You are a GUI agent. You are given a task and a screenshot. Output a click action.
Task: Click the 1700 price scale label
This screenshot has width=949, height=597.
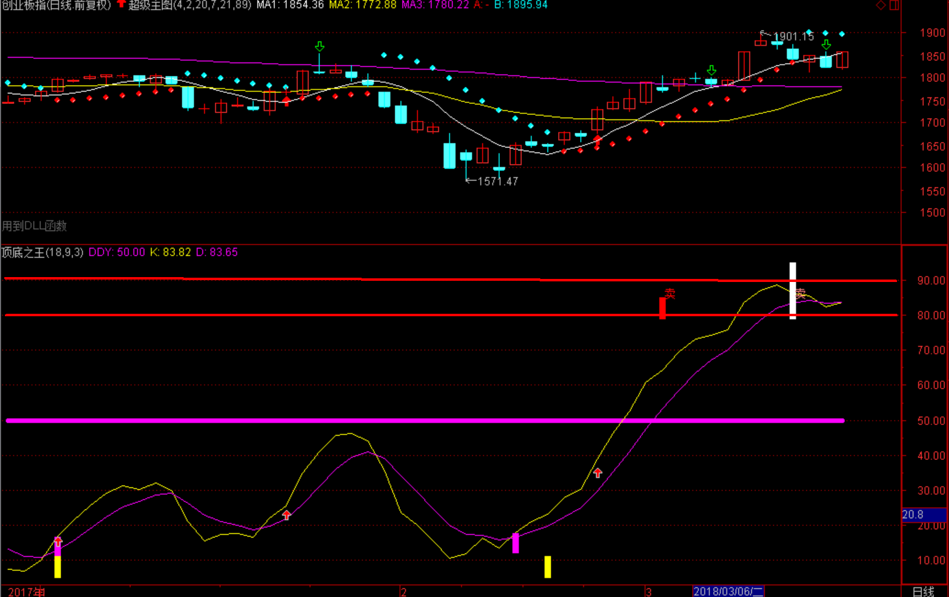(932, 123)
